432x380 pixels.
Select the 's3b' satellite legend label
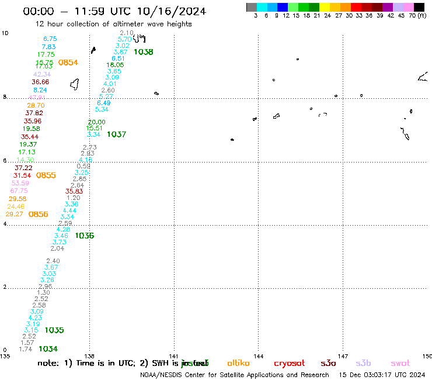[x=363, y=363]
